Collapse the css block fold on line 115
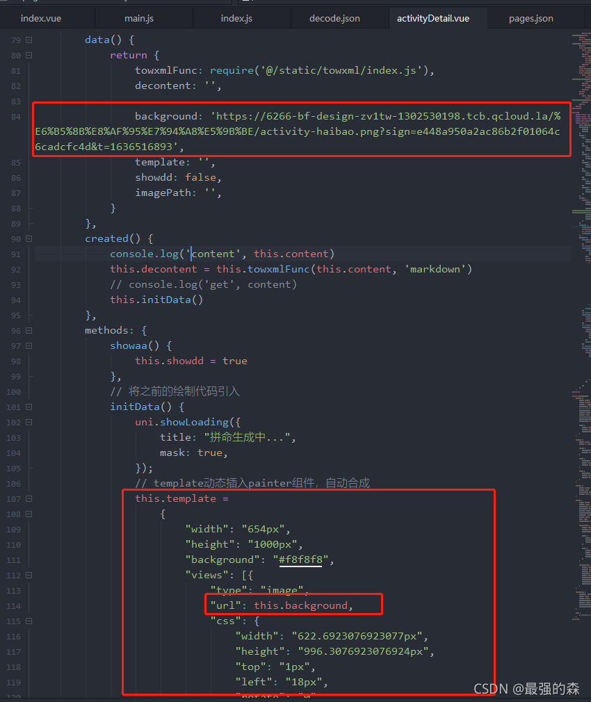 click(29, 621)
